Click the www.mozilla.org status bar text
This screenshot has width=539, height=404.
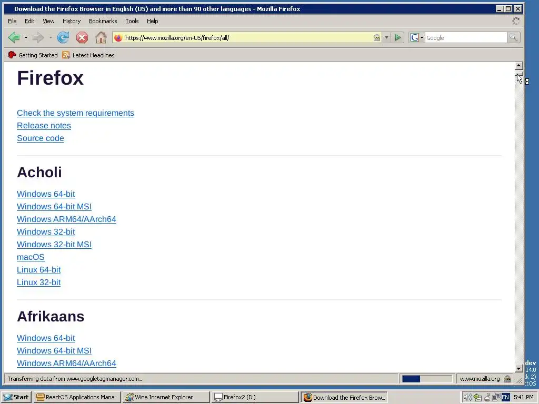pyautogui.click(x=480, y=379)
